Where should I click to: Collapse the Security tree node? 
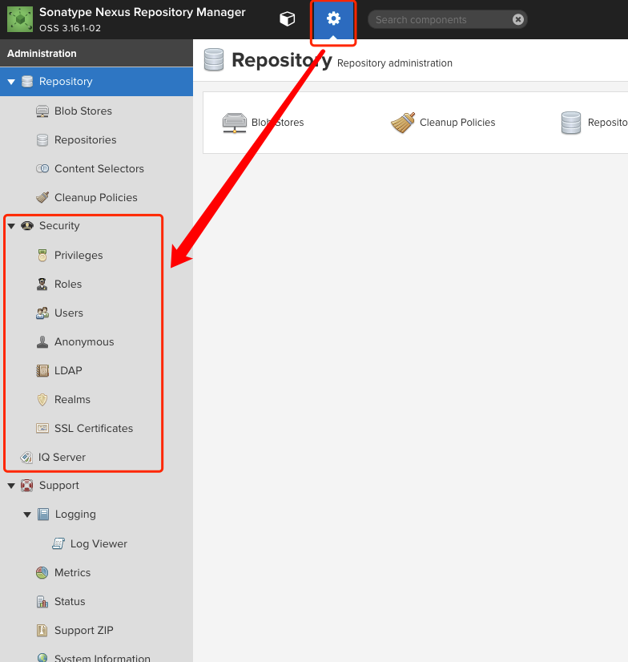pyautogui.click(x=11, y=226)
